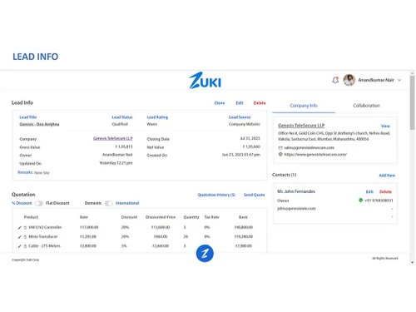The width and height of the screenshot is (416, 312).
Task: Select the Misto Transducer product name
Action: point(43,236)
